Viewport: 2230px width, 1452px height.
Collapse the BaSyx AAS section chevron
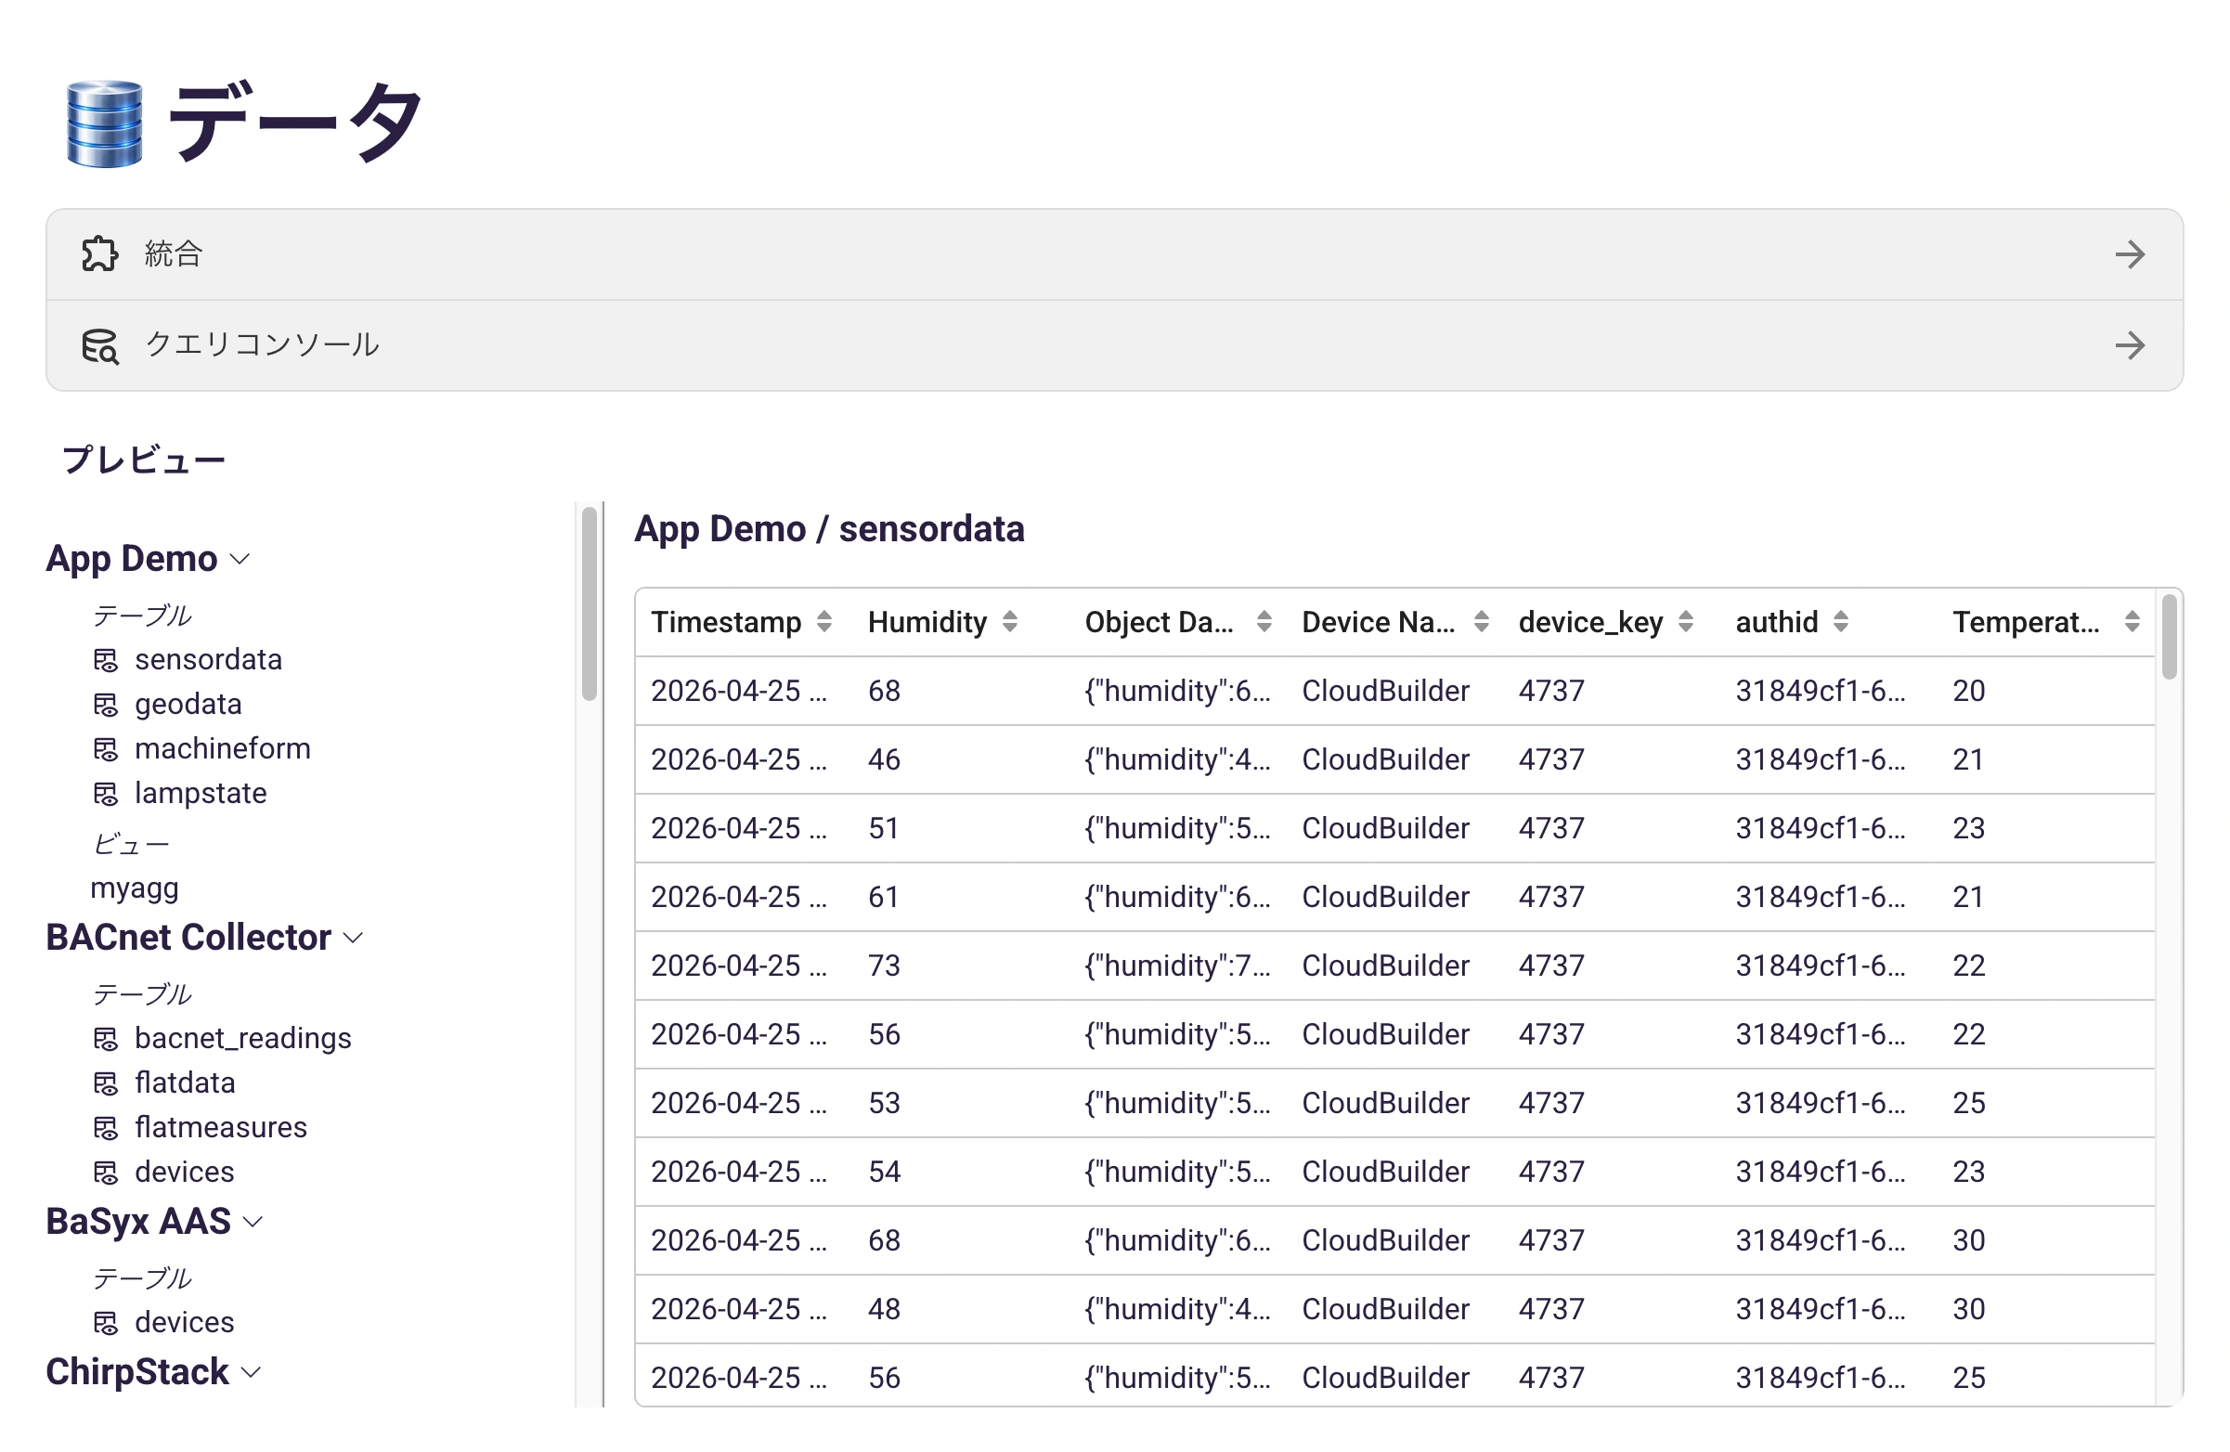coord(252,1224)
